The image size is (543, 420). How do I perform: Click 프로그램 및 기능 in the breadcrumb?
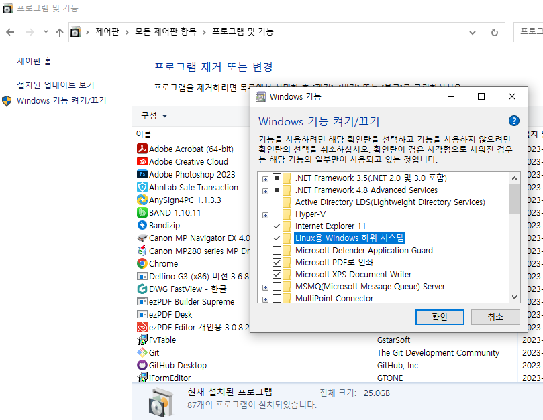(243, 31)
